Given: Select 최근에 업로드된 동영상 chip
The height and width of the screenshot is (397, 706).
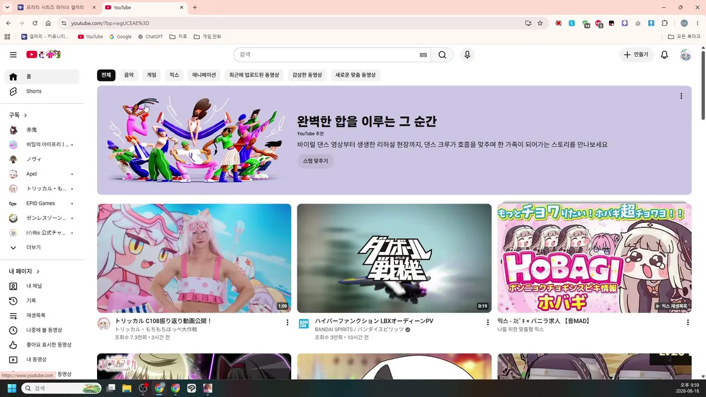Looking at the screenshot, I should [x=254, y=75].
